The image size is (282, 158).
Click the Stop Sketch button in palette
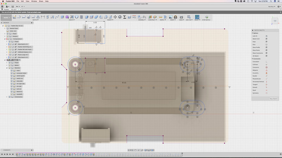coord(274,99)
